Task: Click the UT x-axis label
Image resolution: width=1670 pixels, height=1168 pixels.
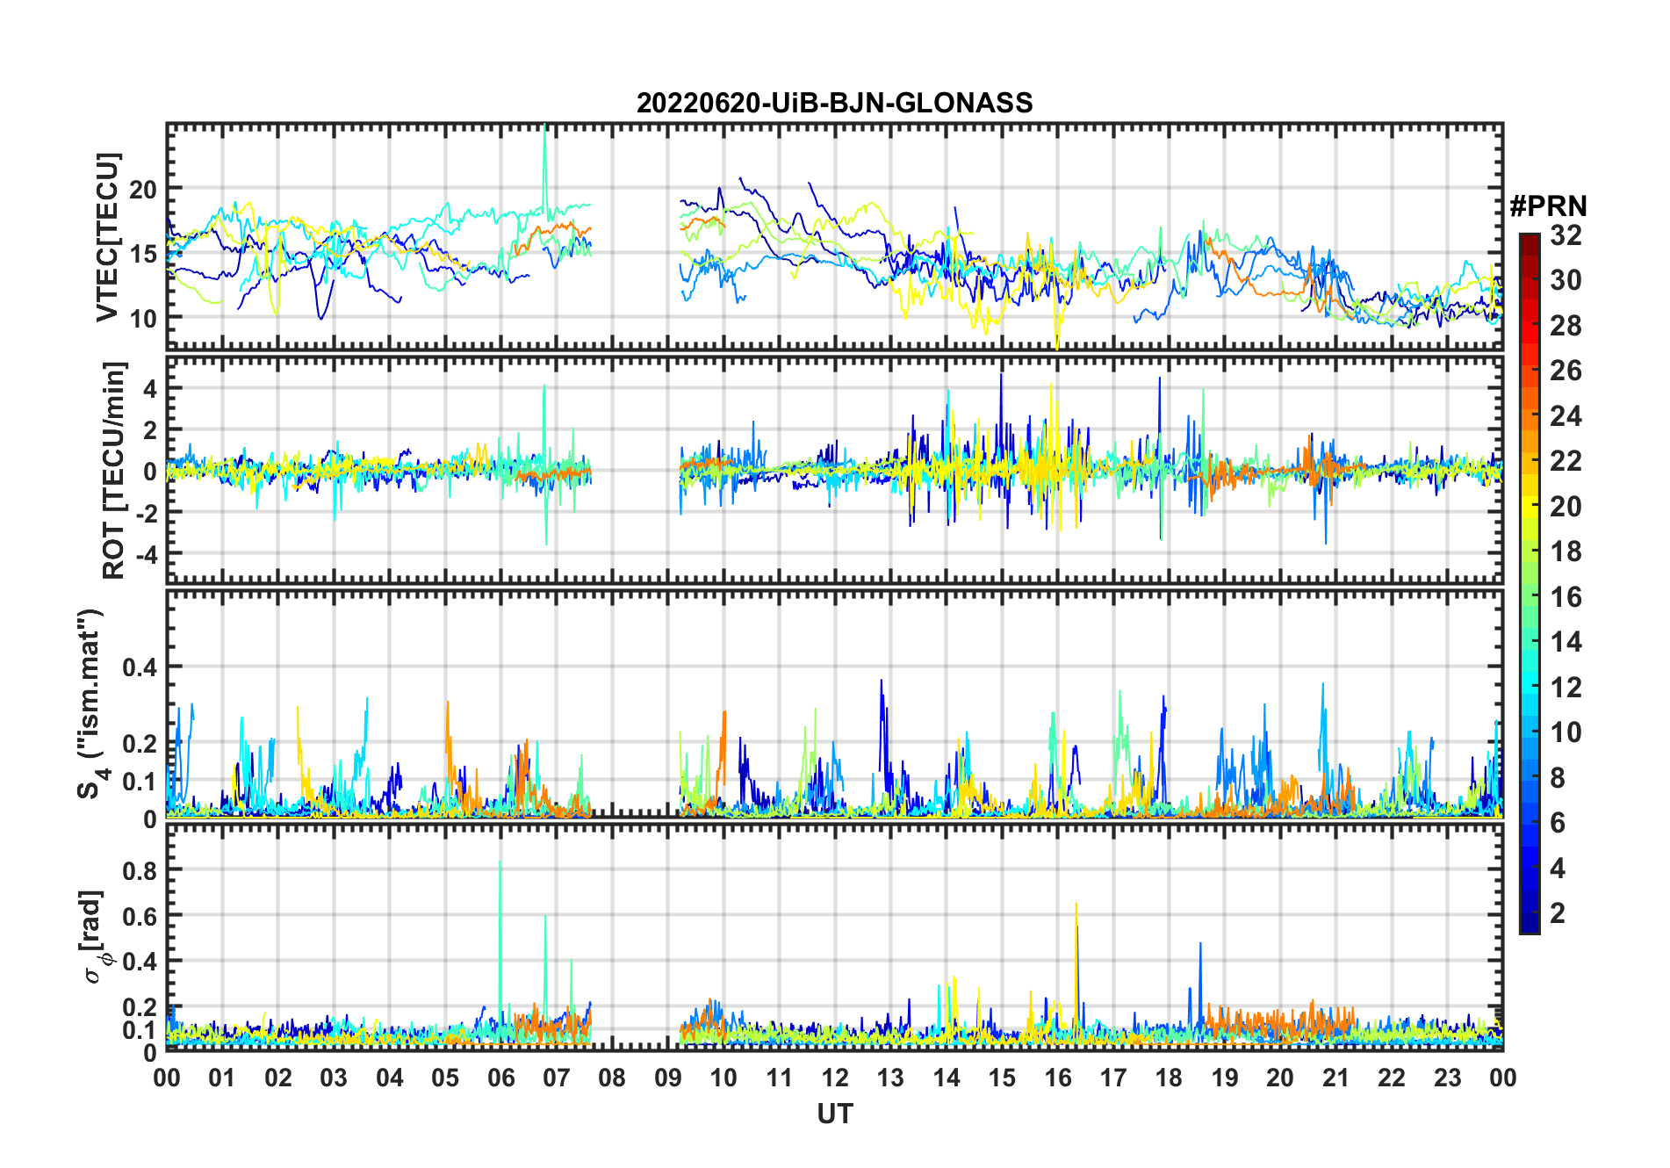Action: [x=834, y=1114]
